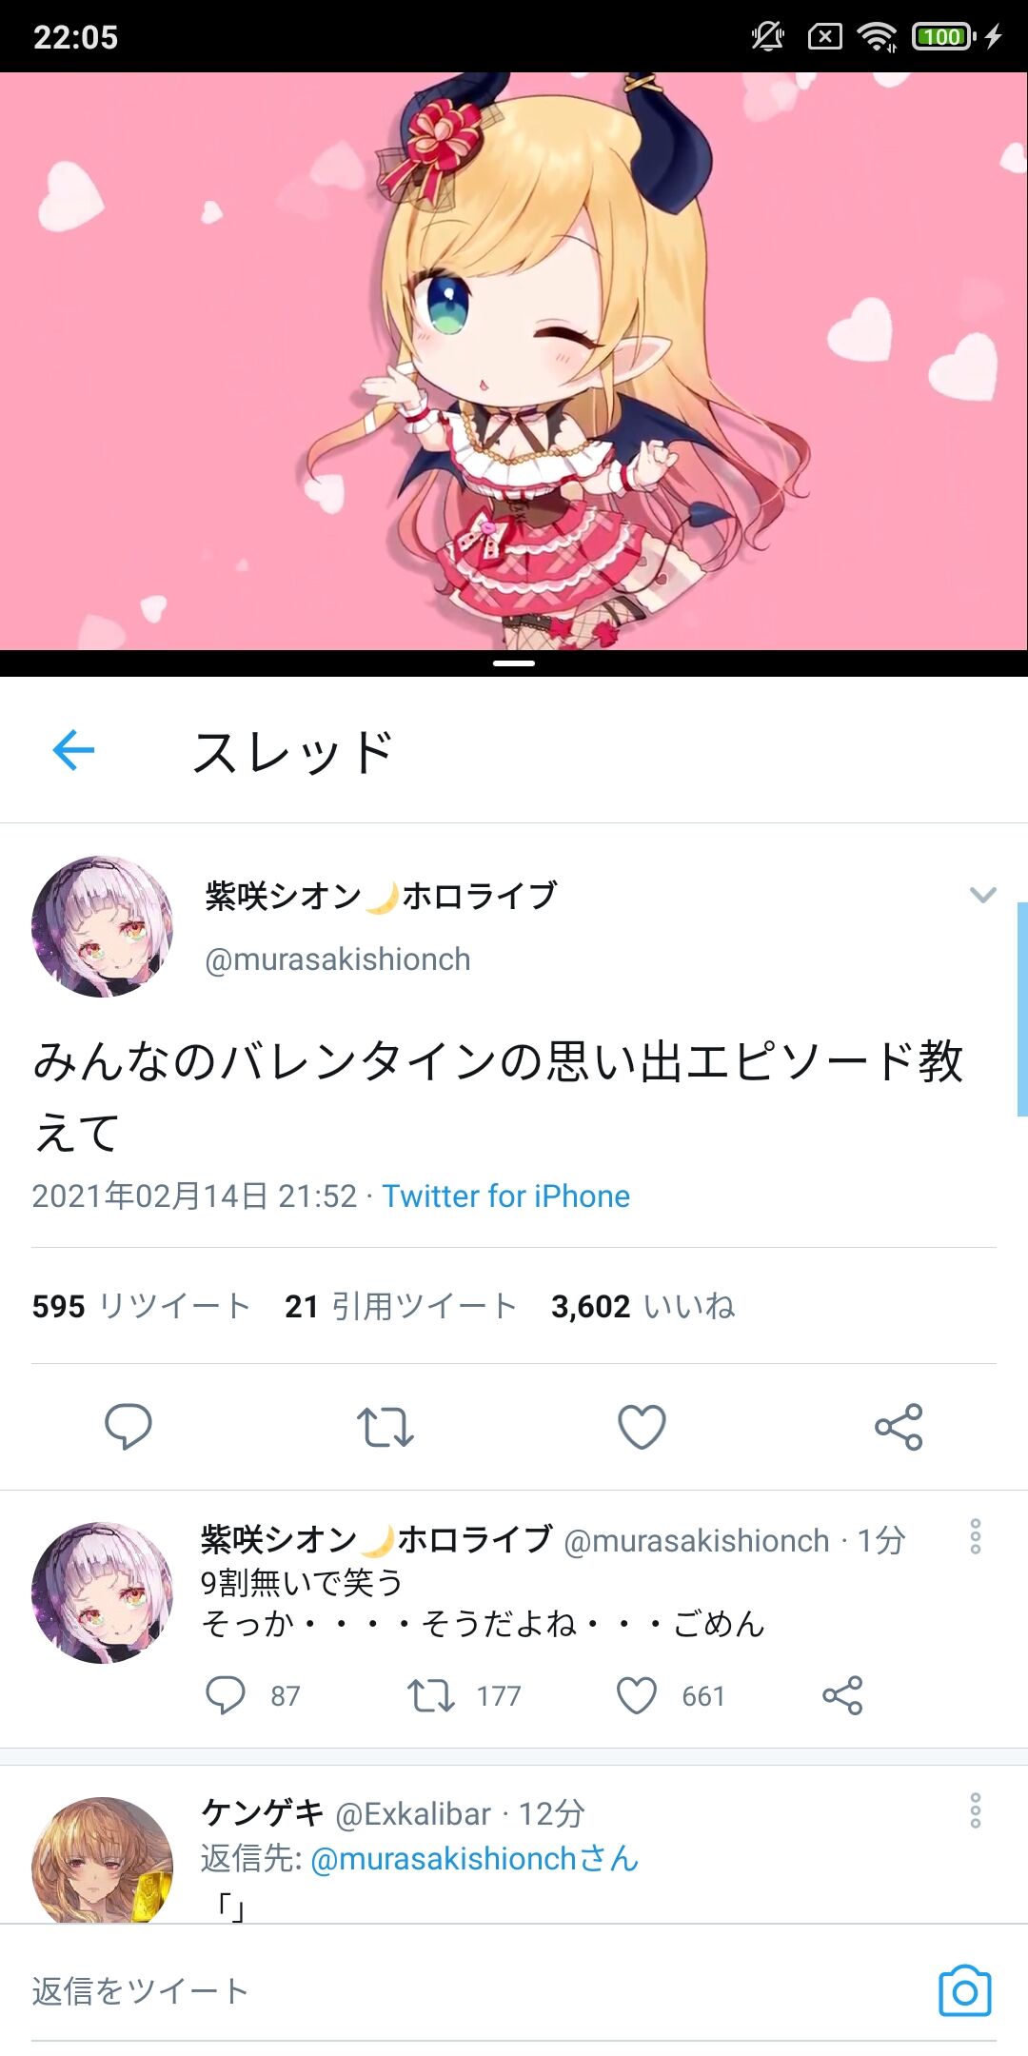This screenshot has height=2056, width=1028.
Task: View the 21 引用ツイート list
Action: [x=401, y=1306]
